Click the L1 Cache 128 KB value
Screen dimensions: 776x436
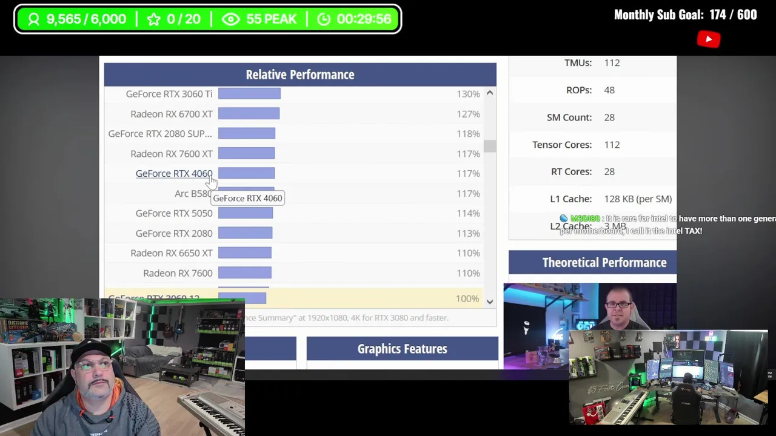click(x=638, y=199)
